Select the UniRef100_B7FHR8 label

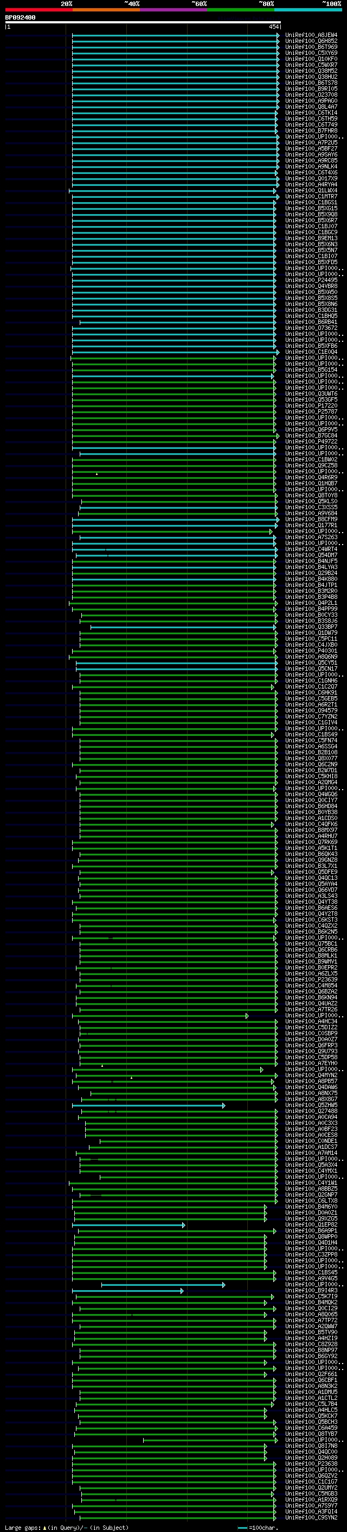point(311,131)
